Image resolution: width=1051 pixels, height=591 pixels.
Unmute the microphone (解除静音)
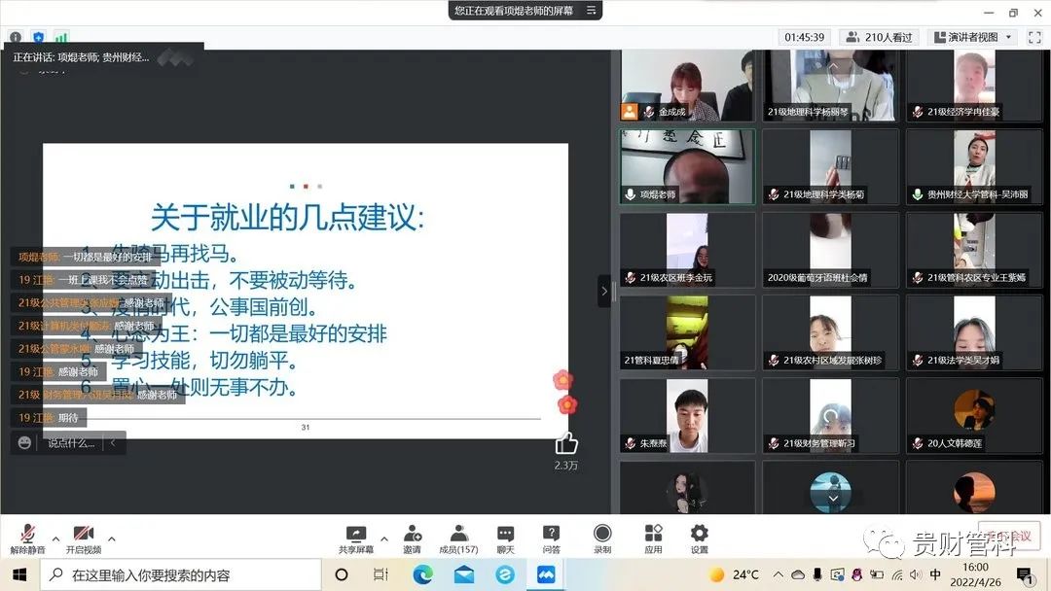[27, 538]
